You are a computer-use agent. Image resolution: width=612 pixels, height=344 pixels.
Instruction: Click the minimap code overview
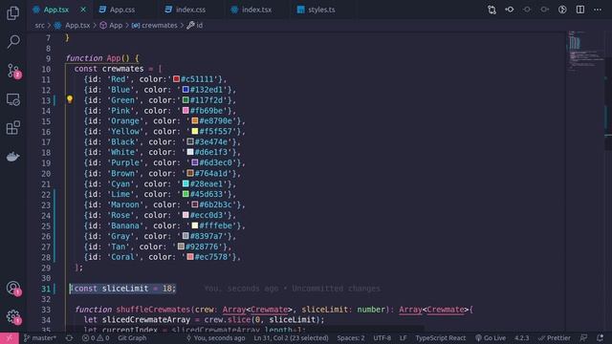point(584,51)
